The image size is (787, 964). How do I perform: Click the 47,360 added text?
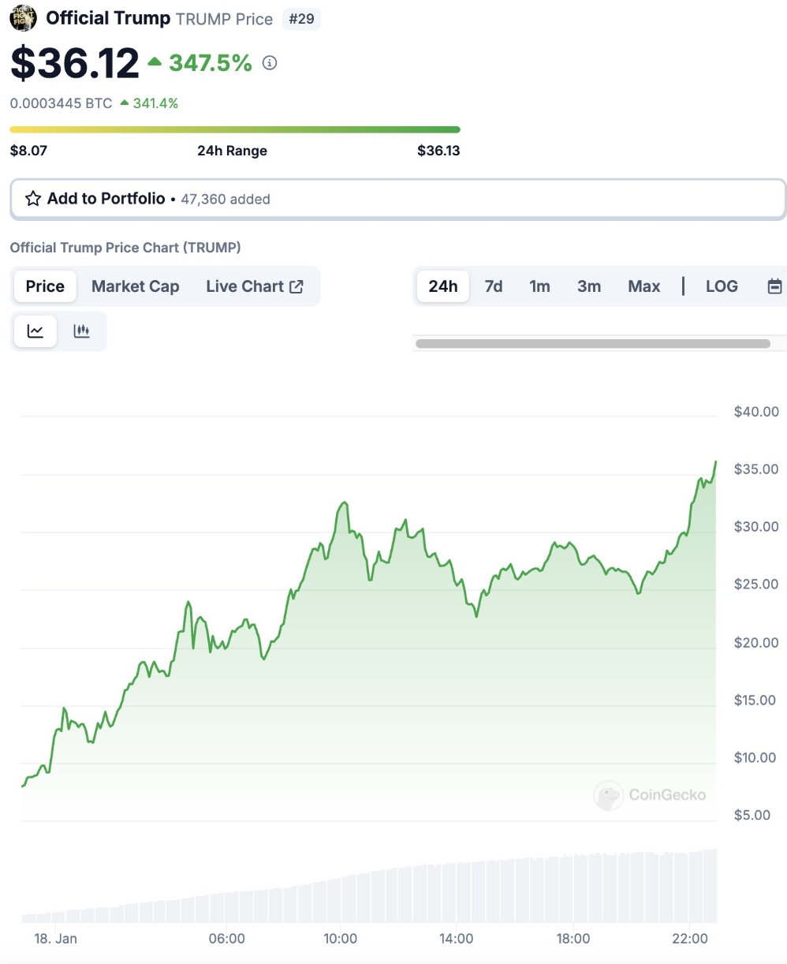226,200
